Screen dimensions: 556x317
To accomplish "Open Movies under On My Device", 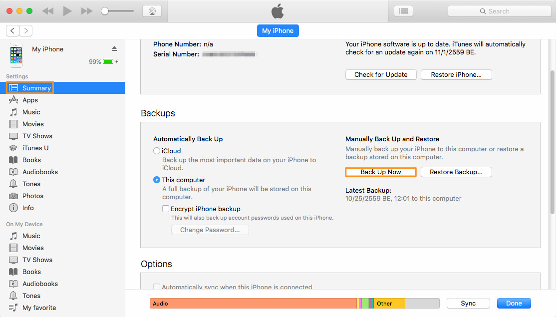I will pyautogui.click(x=33, y=248).
